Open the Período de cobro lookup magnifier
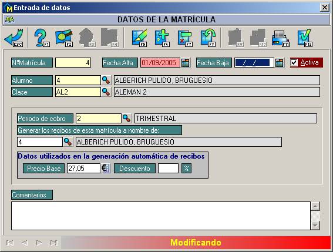 tap(127, 118)
